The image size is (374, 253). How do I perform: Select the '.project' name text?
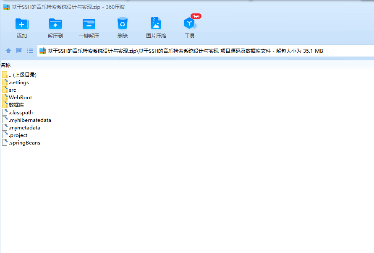[x=18, y=135]
